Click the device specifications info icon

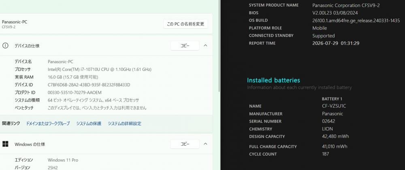pos(5,46)
